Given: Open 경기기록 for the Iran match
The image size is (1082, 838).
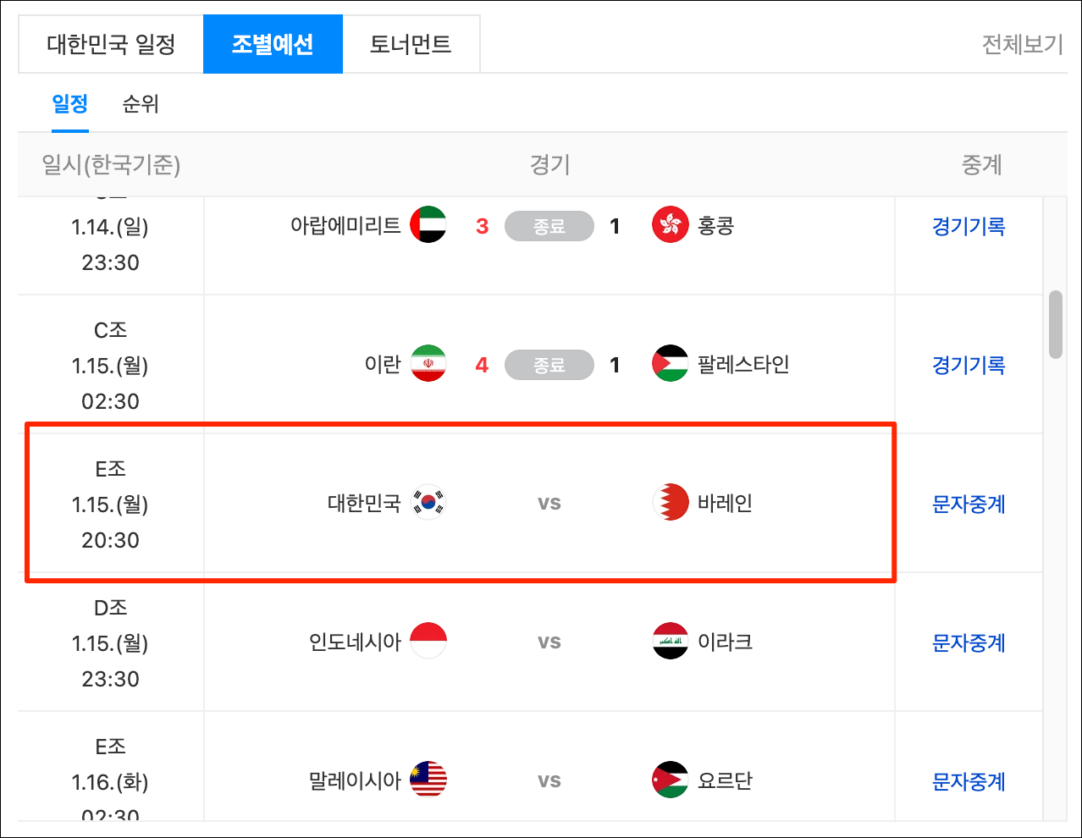Looking at the screenshot, I should click(x=968, y=365).
